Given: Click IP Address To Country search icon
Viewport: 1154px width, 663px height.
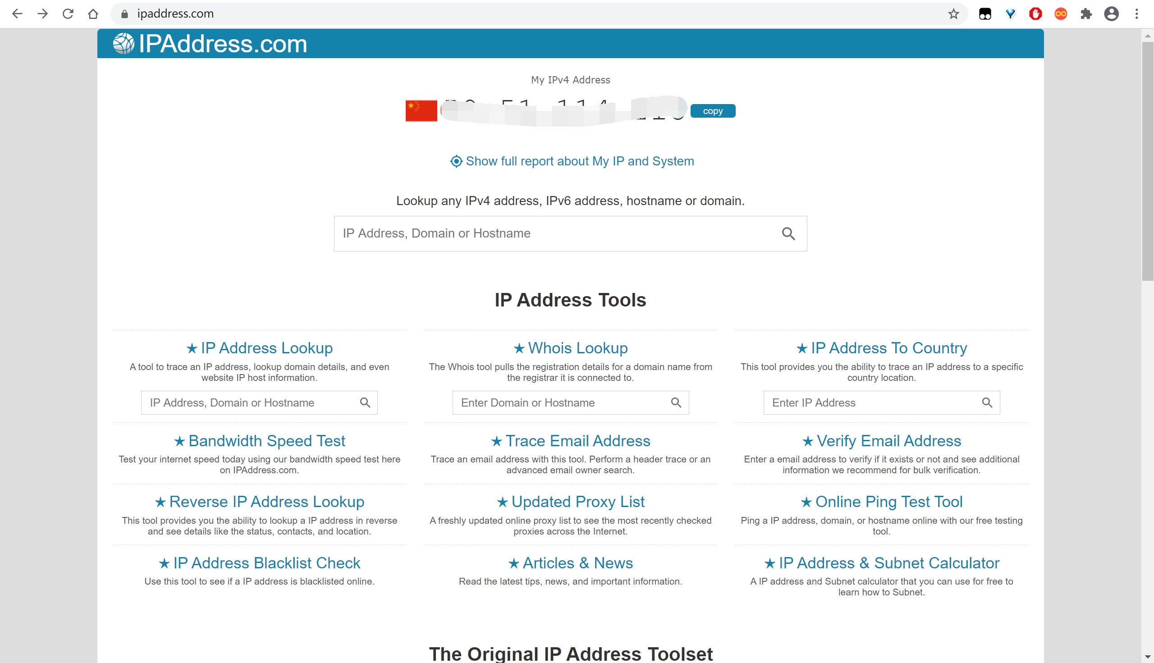Looking at the screenshot, I should pyautogui.click(x=987, y=402).
